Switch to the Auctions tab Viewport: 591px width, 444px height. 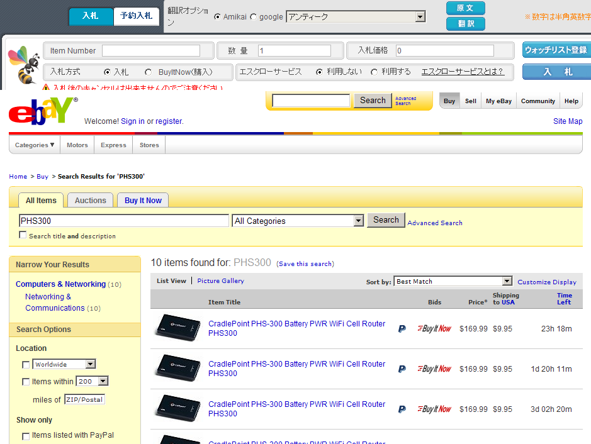point(91,201)
